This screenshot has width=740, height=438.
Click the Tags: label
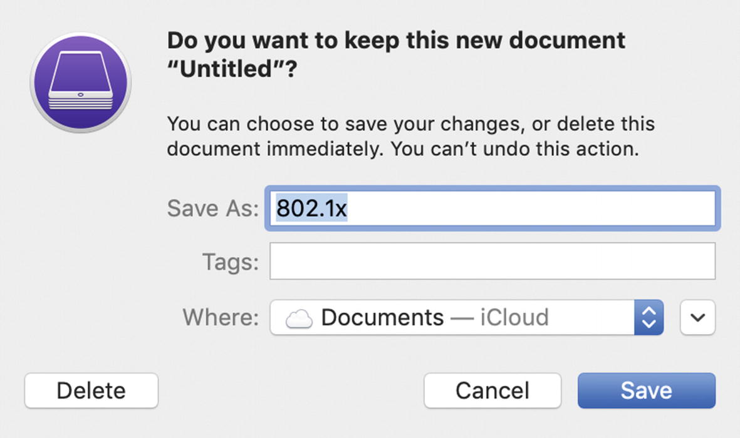pos(231,262)
